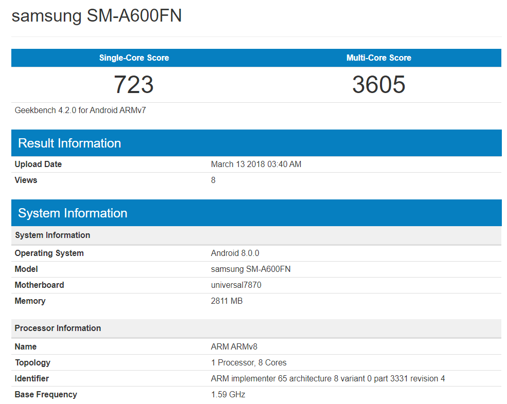Select the 1.59 GHz frequency value
507x404 pixels.
coord(228,395)
